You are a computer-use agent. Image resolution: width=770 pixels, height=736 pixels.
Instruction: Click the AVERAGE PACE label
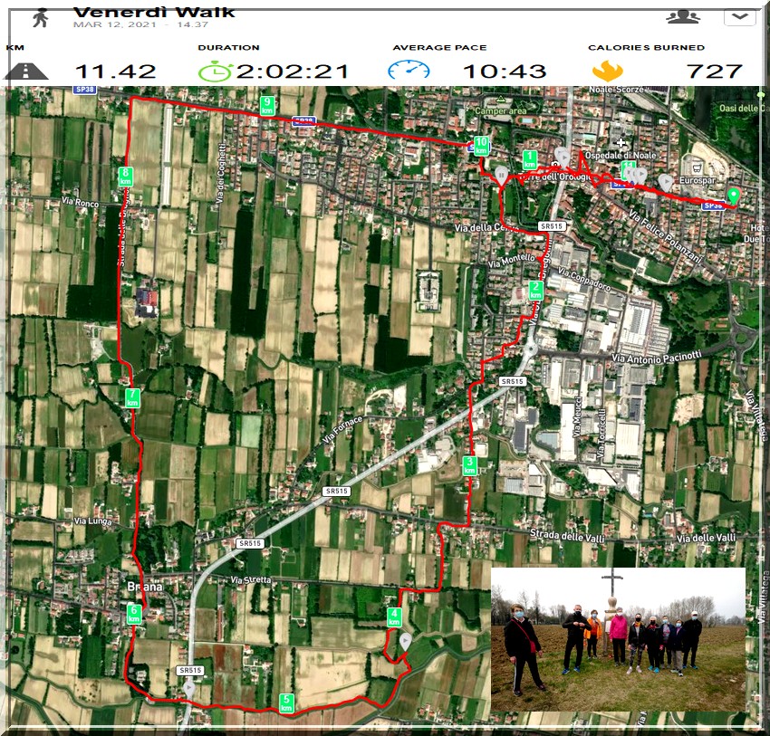(x=439, y=48)
